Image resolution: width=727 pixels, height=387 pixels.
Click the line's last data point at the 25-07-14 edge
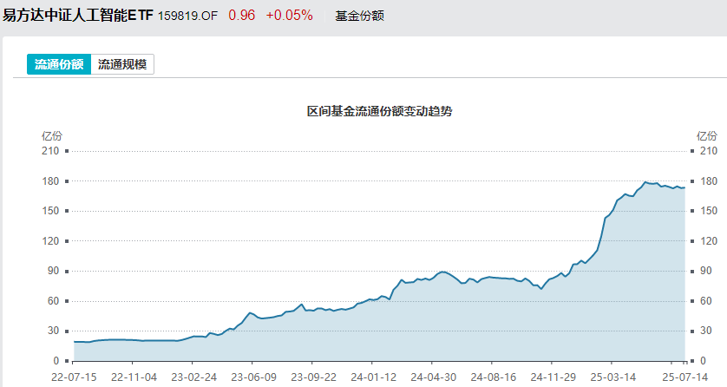[684, 187]
